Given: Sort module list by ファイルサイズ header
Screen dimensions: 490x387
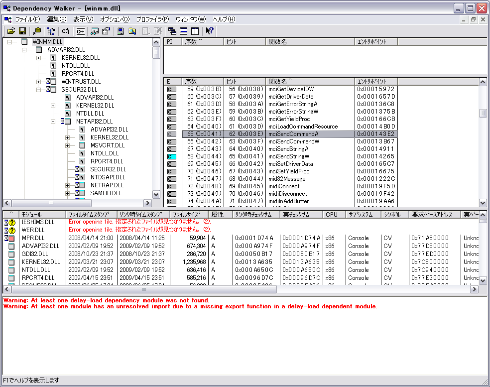Looking at the screenshot, I should 189,215.
